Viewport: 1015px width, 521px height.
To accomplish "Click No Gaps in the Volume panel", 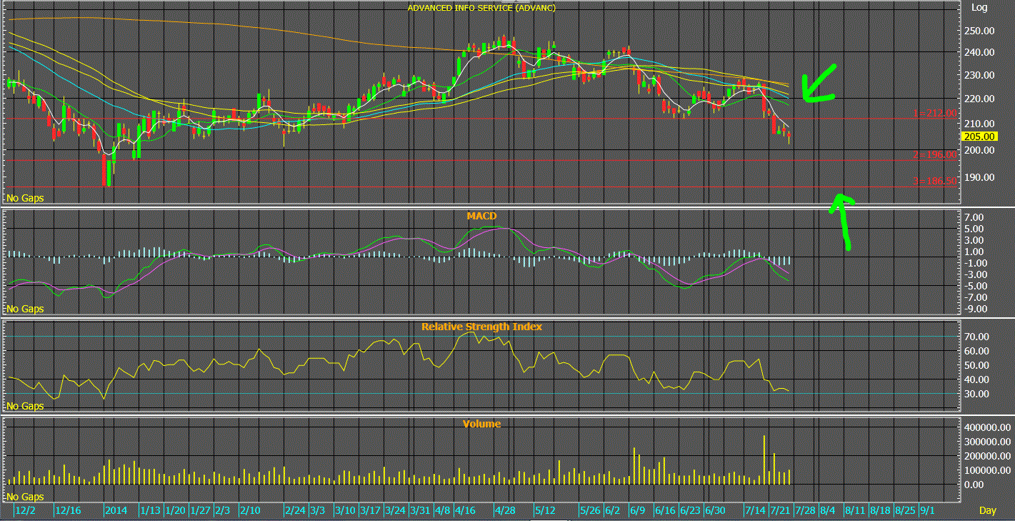I will click(25, 497).
